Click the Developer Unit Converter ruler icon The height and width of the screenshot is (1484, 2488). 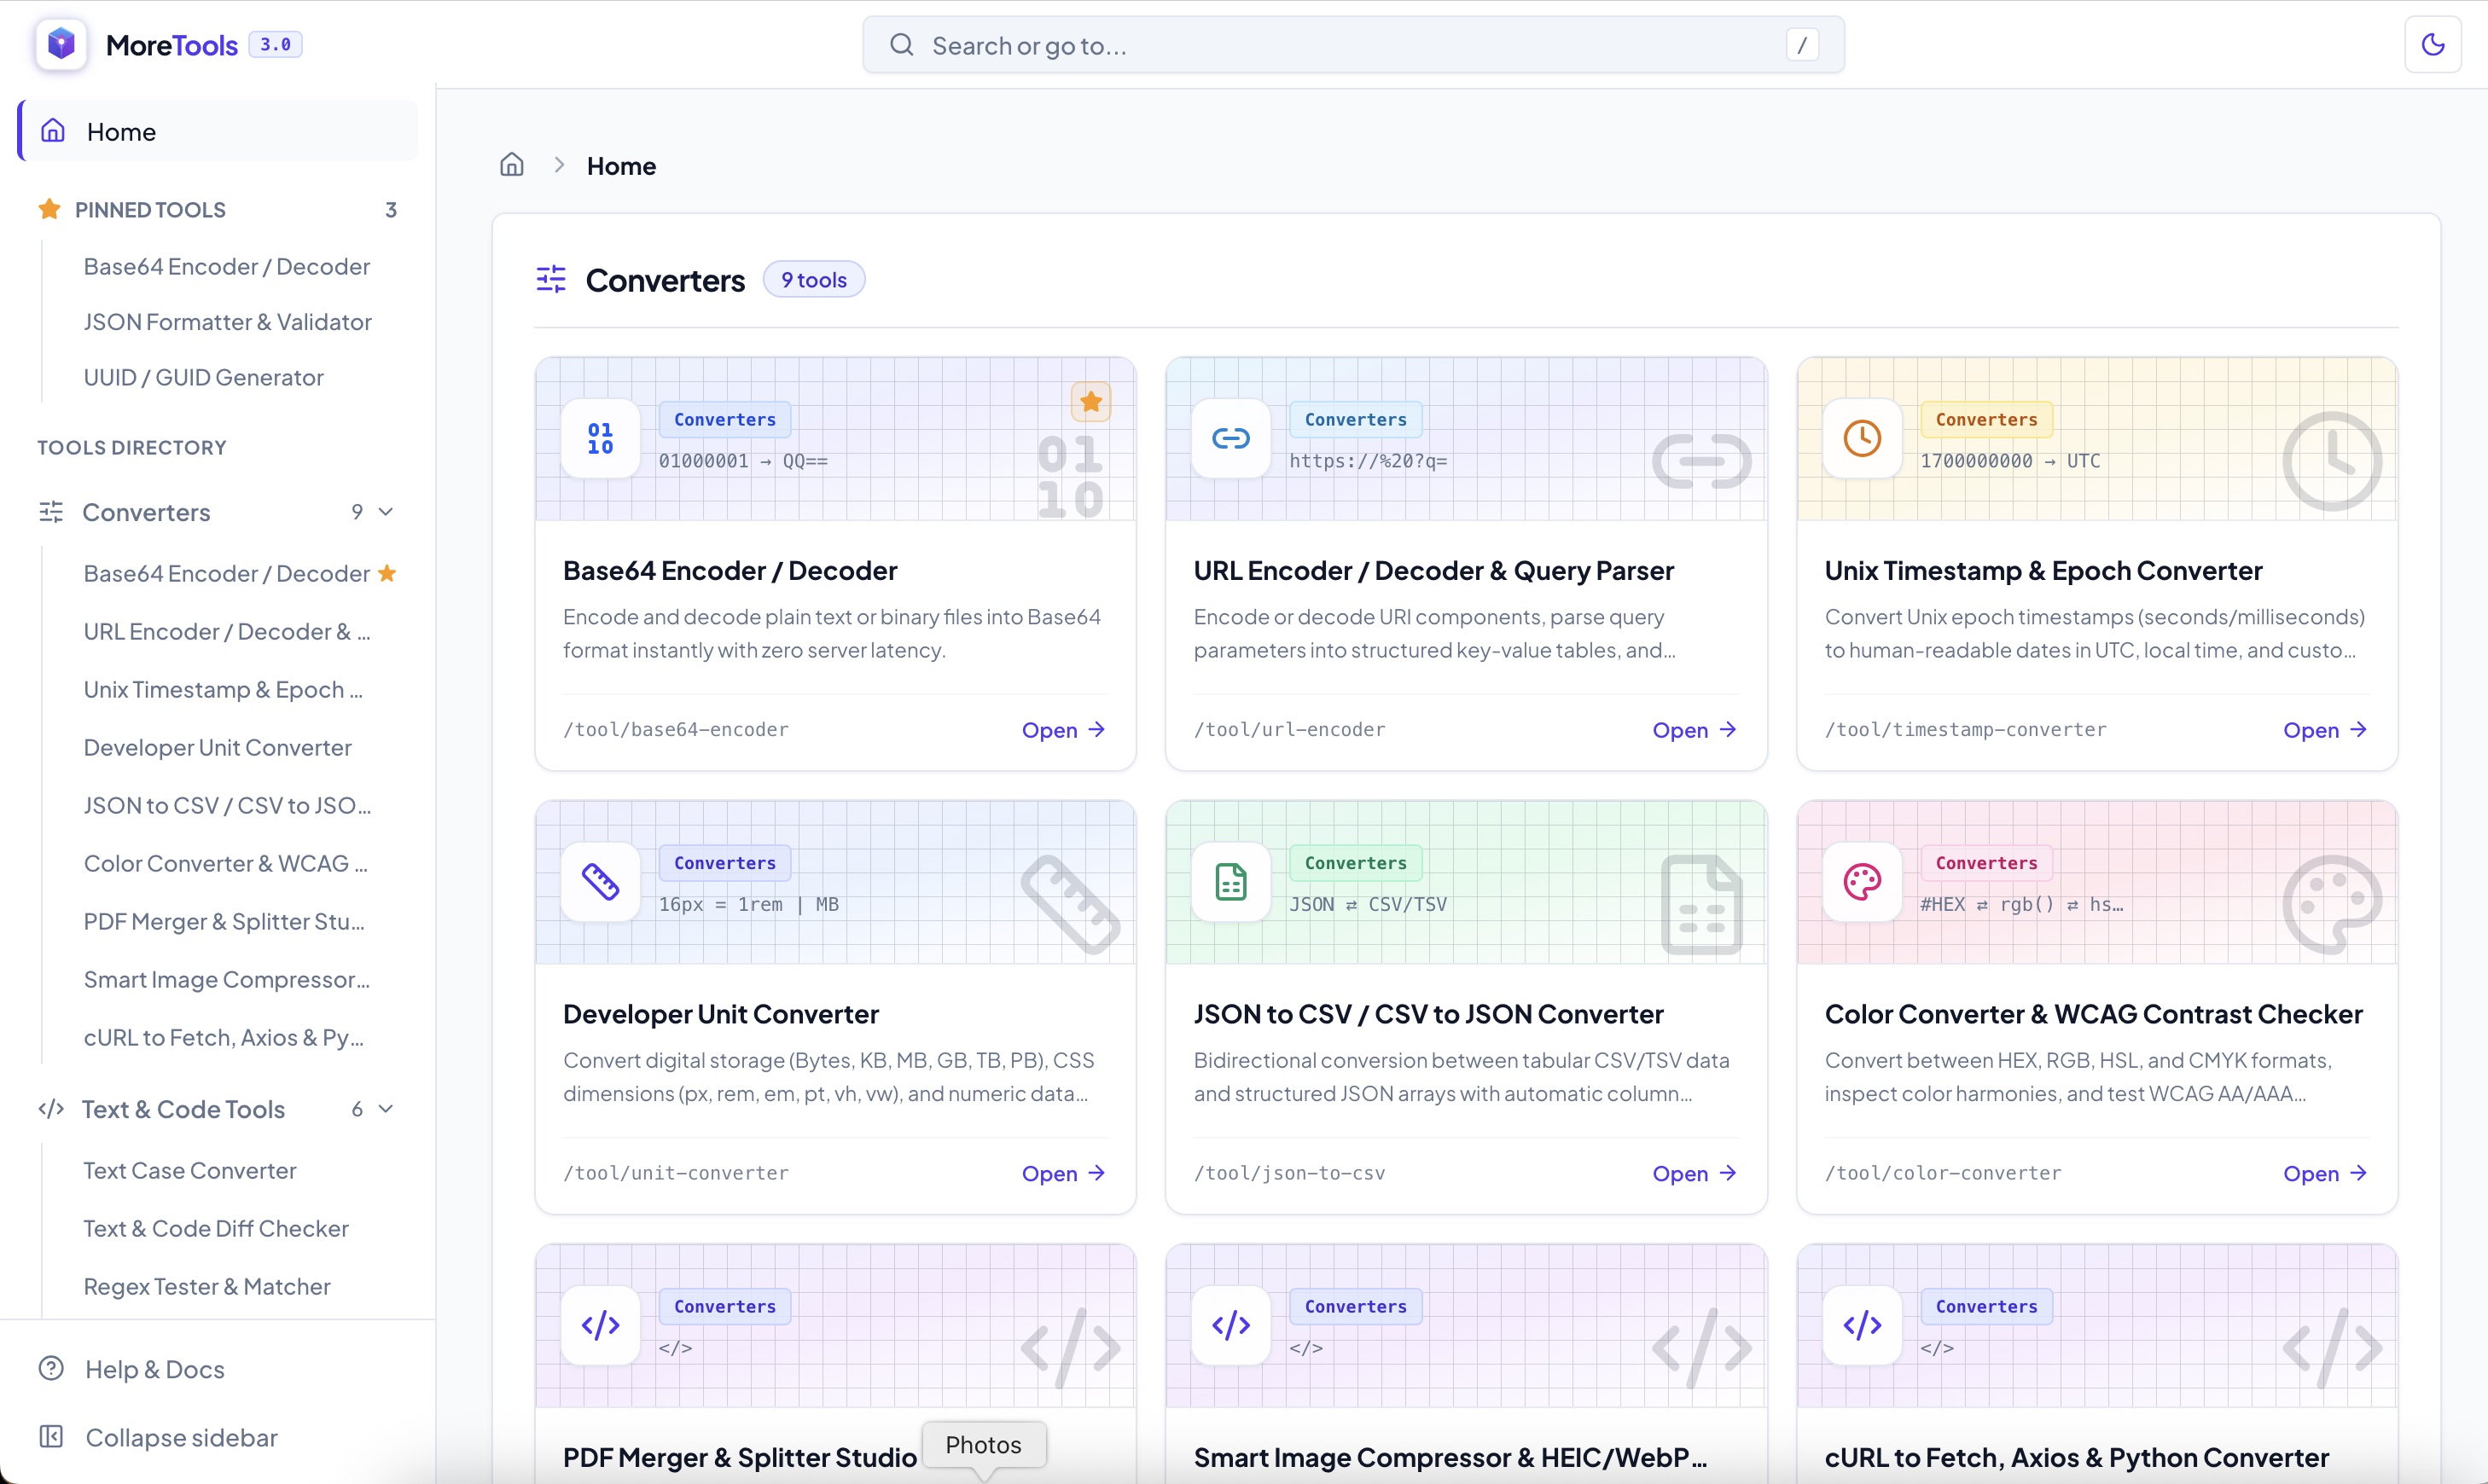(600, 881)
